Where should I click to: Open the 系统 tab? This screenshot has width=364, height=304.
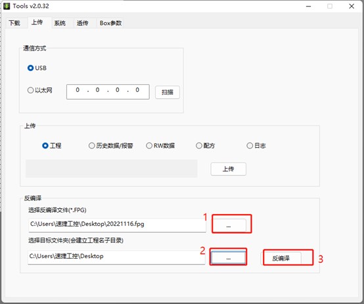click(60, 23)
